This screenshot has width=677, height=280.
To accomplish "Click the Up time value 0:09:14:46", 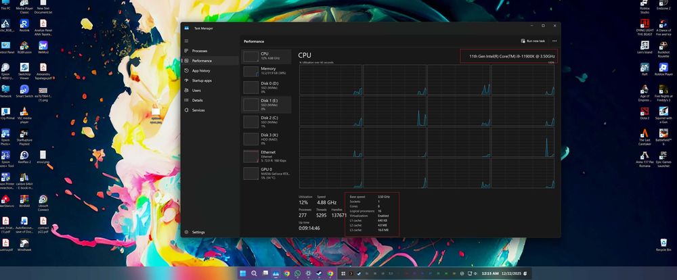I will (309, 228).
